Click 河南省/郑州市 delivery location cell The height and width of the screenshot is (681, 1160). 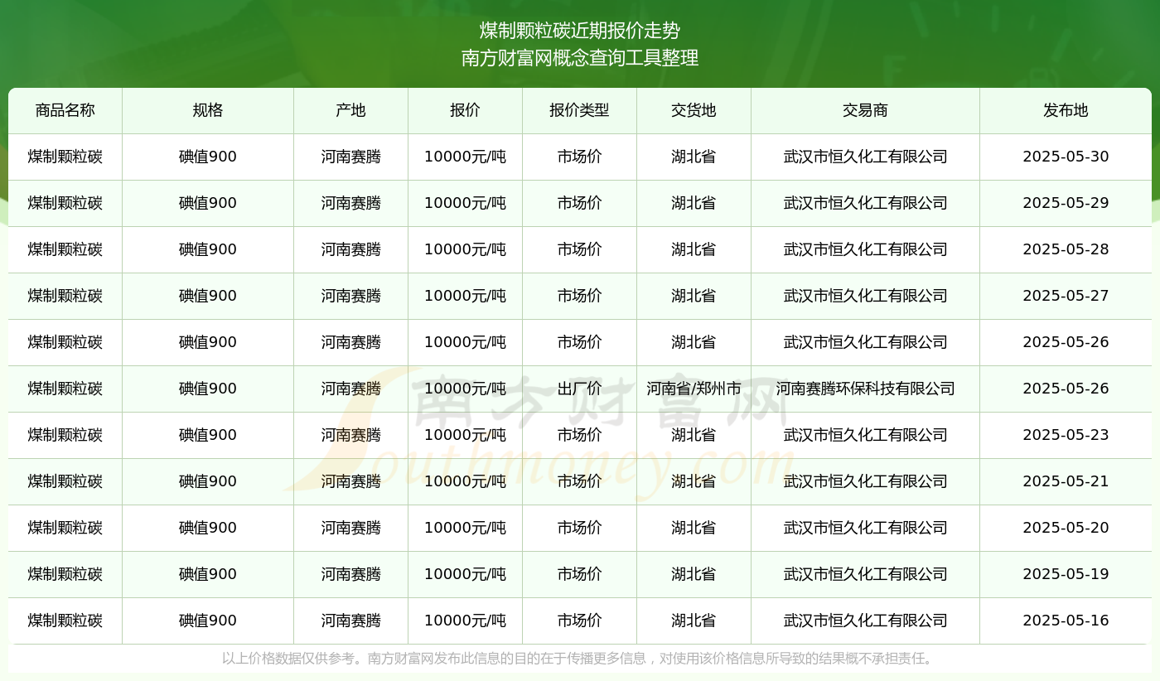tap(694, 389)
